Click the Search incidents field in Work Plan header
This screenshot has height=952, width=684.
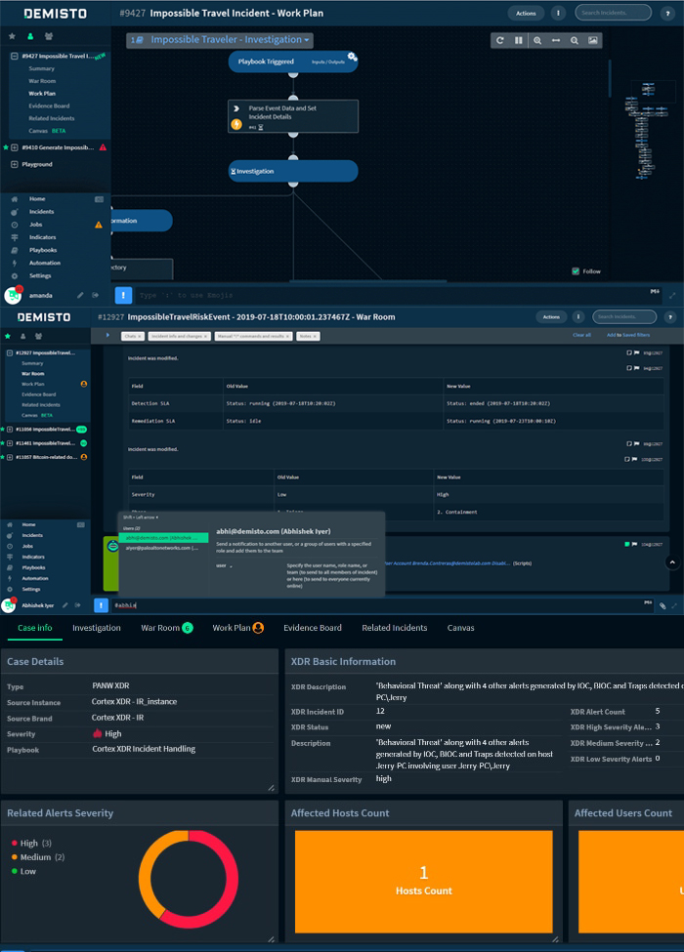[613, 13]
